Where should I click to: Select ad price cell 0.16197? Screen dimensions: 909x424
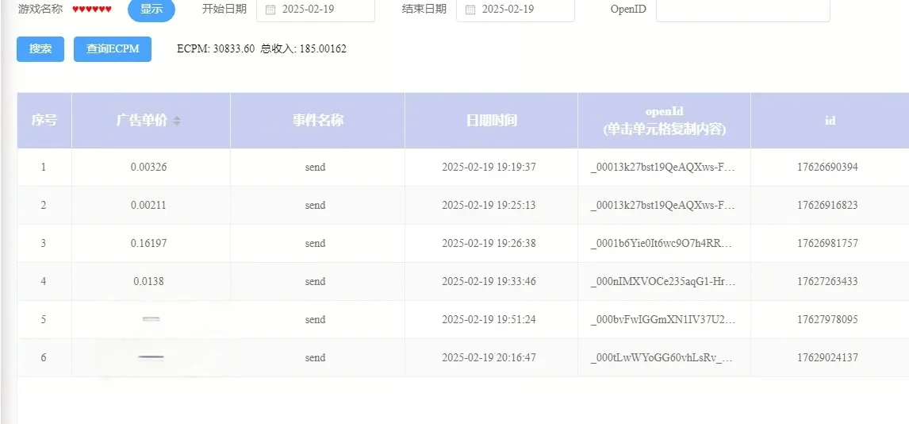click(x=149, y=244)
